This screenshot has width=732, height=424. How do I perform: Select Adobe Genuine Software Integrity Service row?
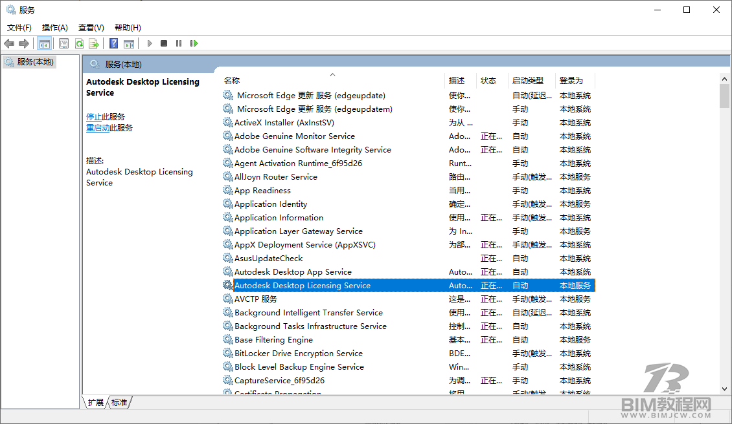[x=409, y=149]
